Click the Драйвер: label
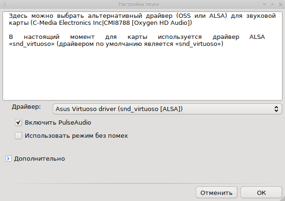This screenshot has width=285, height=201. 26,107
